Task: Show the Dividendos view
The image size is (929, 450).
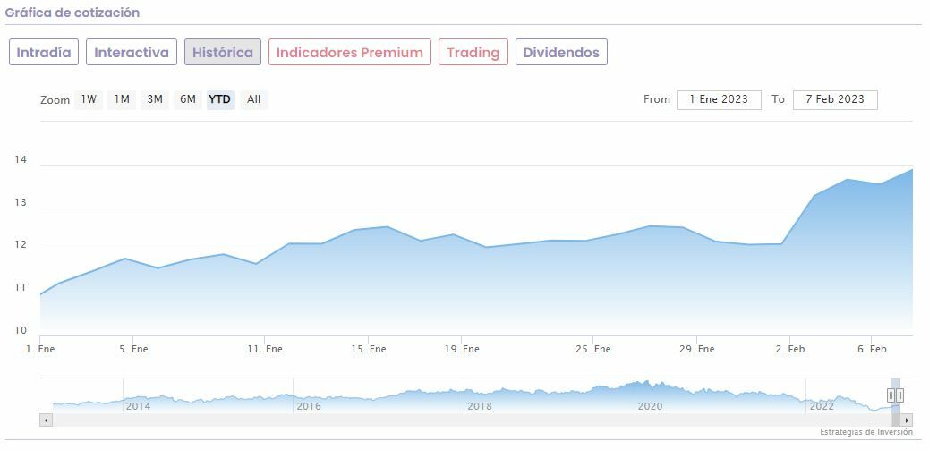Action: [x=561, y=52]
